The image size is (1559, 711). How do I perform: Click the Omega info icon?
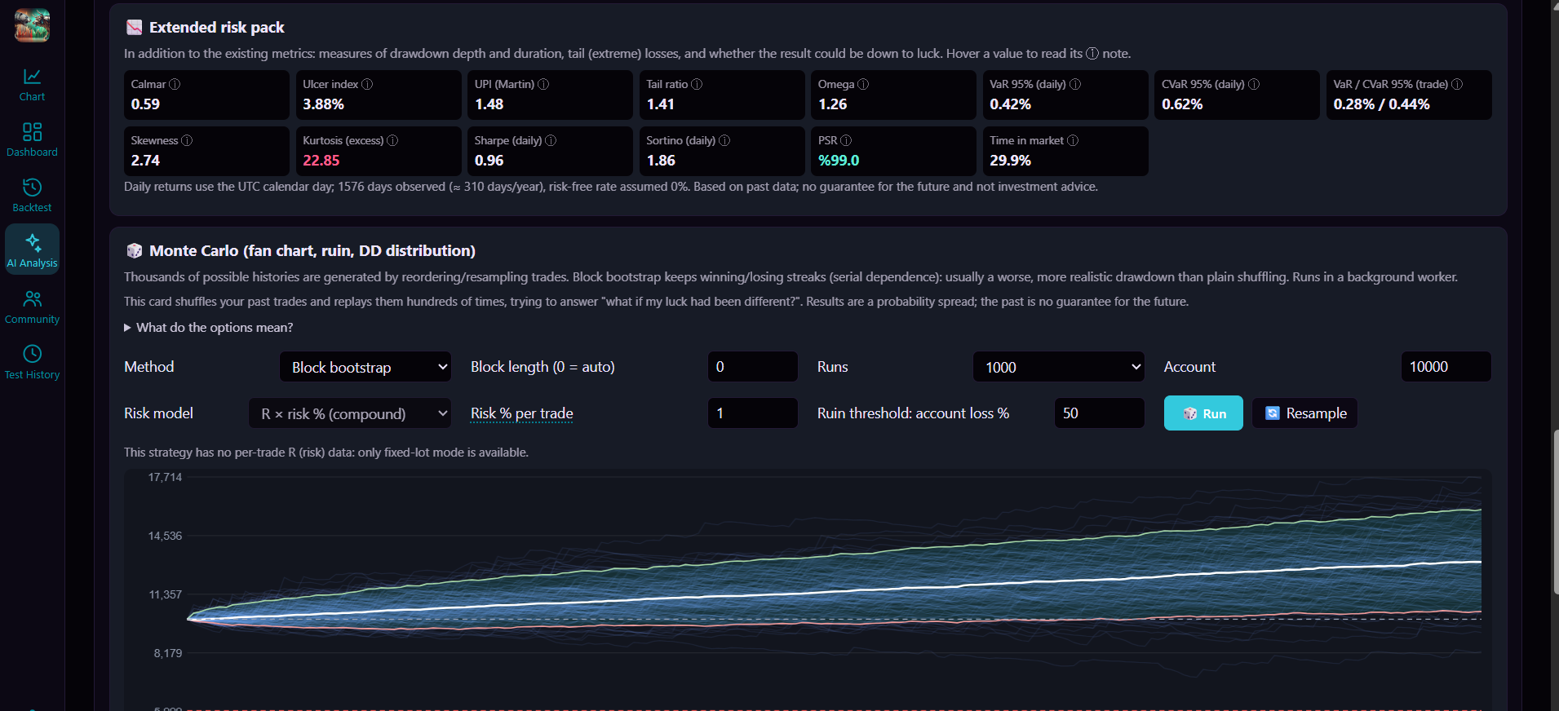863,84
